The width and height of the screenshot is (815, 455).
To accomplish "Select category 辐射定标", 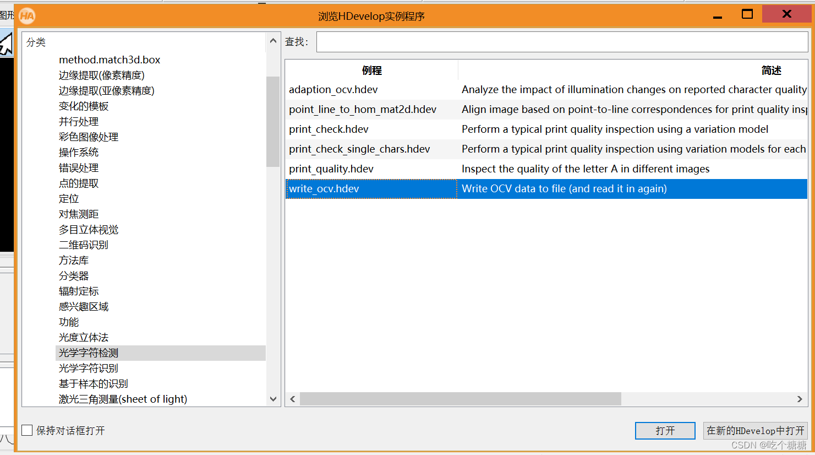I will click(79, 291).
